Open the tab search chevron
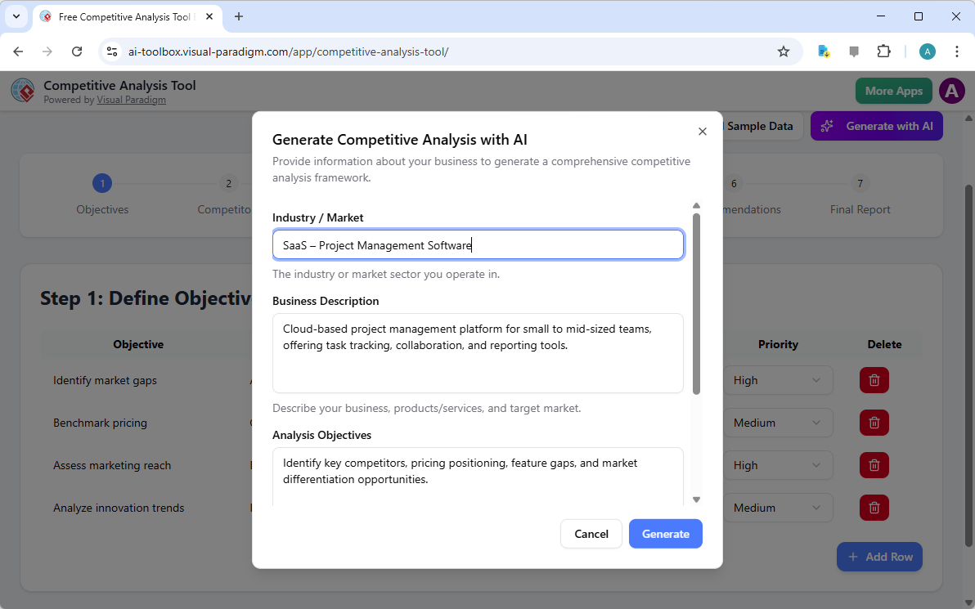The width and height of the screenshot is (975, 609). point(16,16)
